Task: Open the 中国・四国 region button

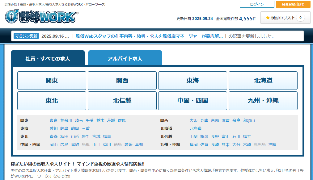Action: point(192,101)
